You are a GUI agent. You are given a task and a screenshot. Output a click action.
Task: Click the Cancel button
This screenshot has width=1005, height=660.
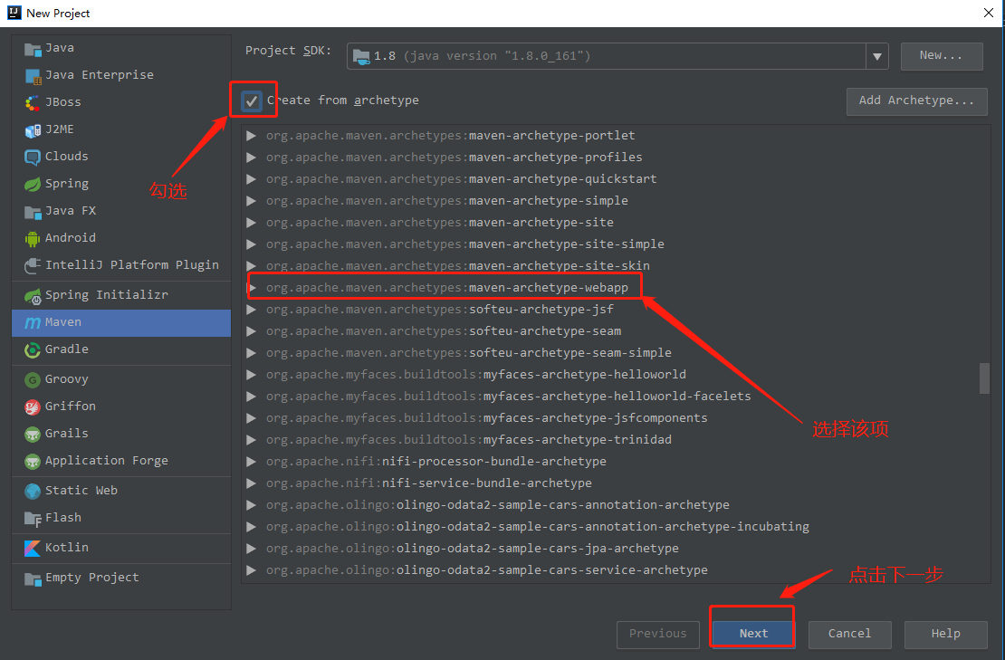pyautogui.click(x=849, y=634)
